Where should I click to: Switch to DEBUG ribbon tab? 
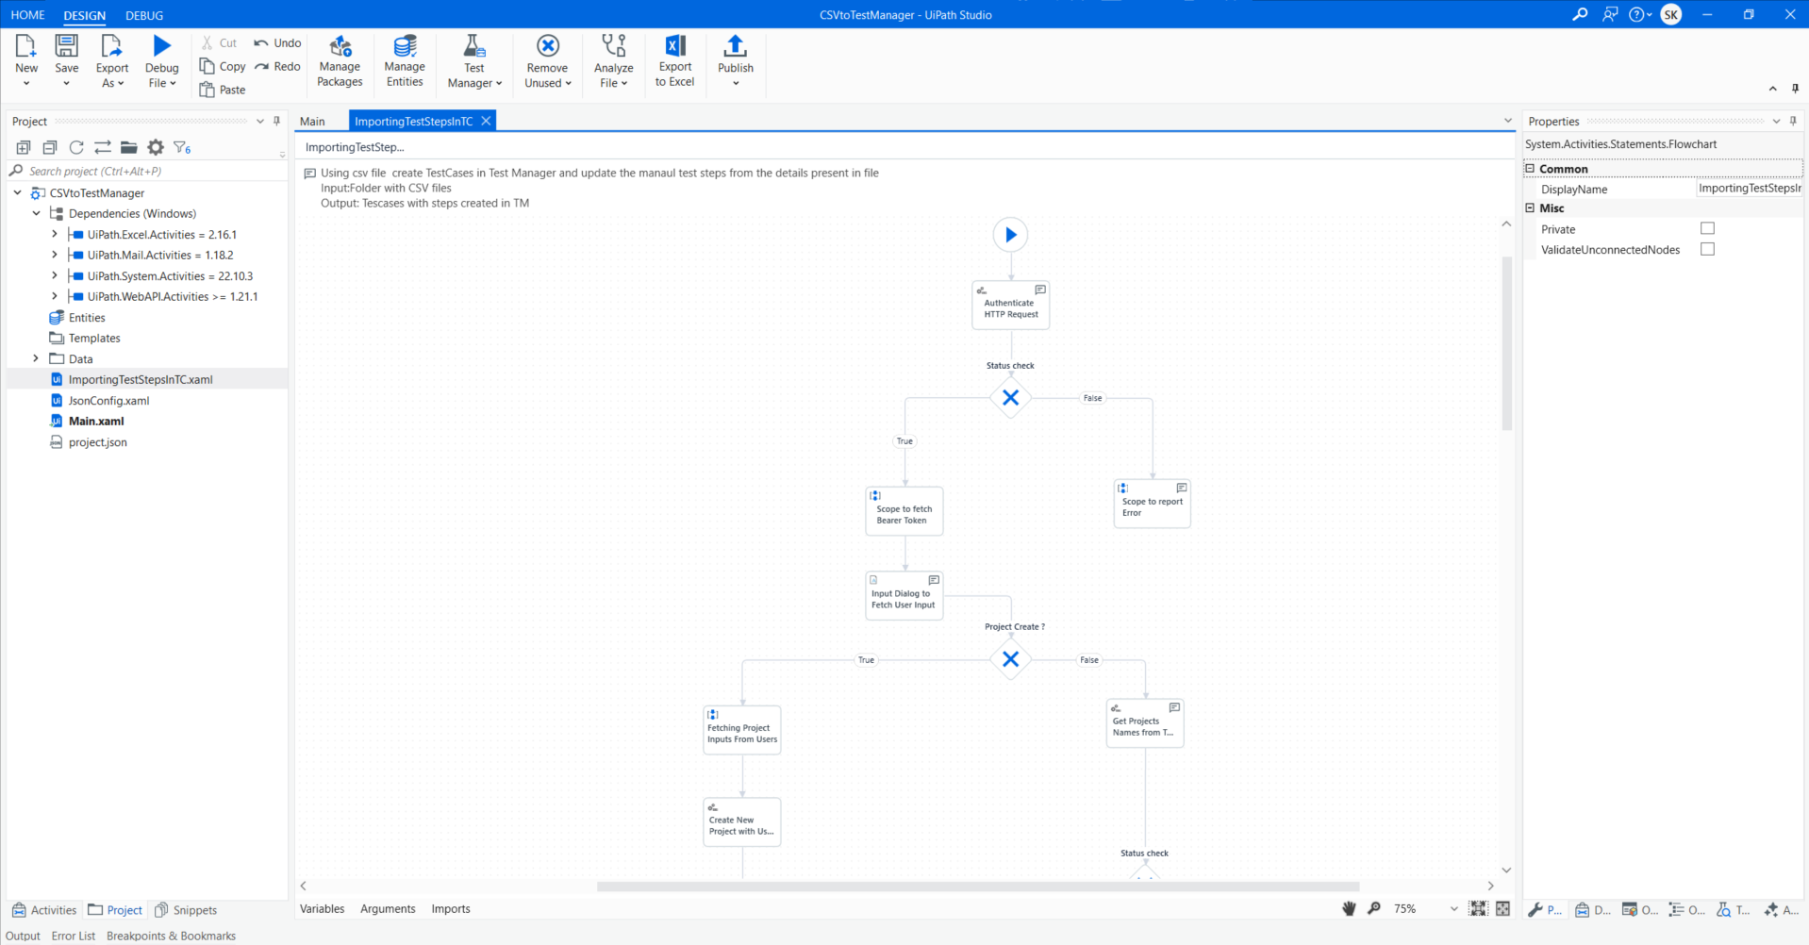144,15
